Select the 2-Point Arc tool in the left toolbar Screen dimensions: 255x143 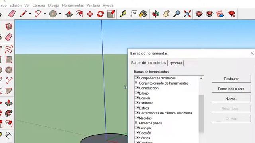pos(9,80)
